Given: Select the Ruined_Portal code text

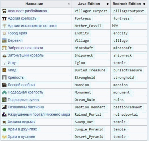Looking at the screenshot, I should pos(88,115).
